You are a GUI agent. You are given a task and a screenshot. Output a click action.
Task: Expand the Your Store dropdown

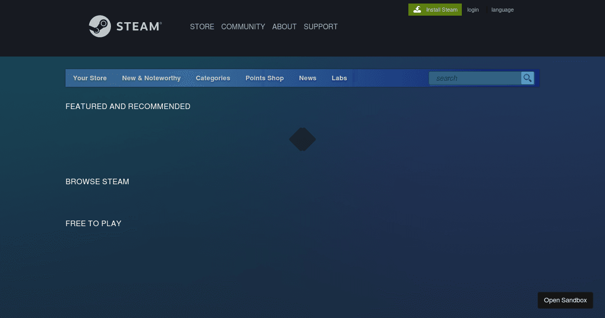coord(90,78)
